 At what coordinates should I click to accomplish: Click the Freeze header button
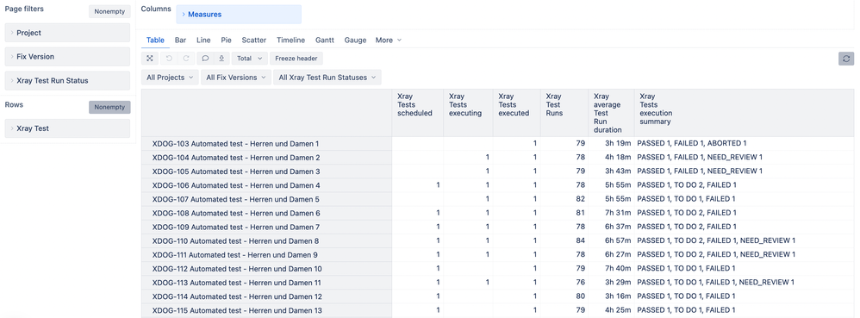pyautogui.click(x=296, y=58)
